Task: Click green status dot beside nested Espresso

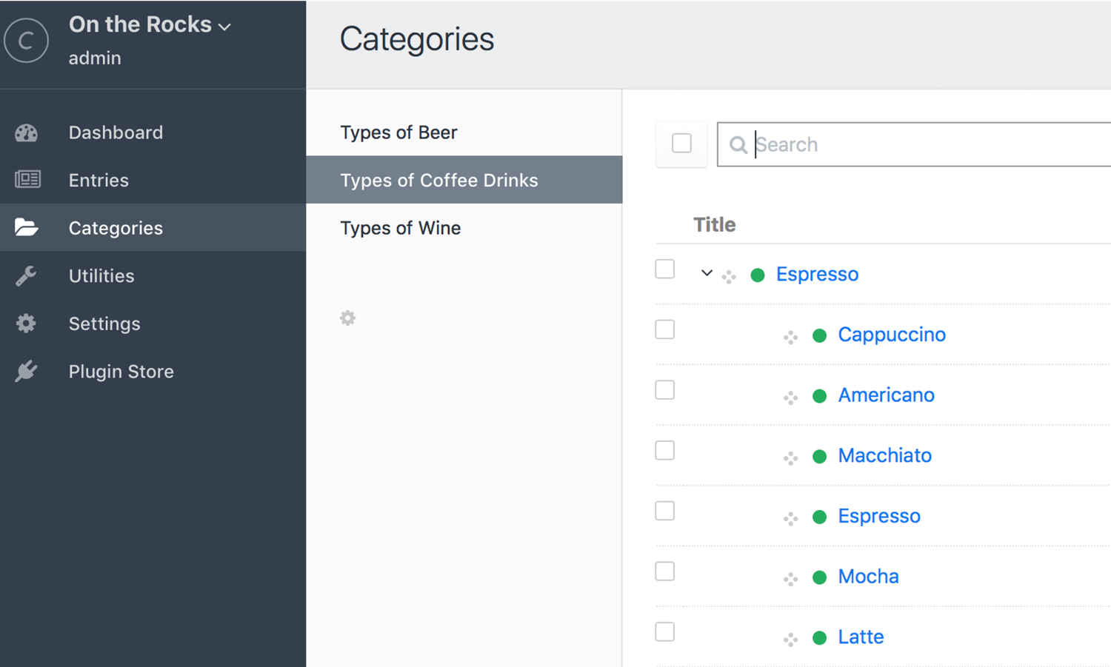Action: [819, 517]
